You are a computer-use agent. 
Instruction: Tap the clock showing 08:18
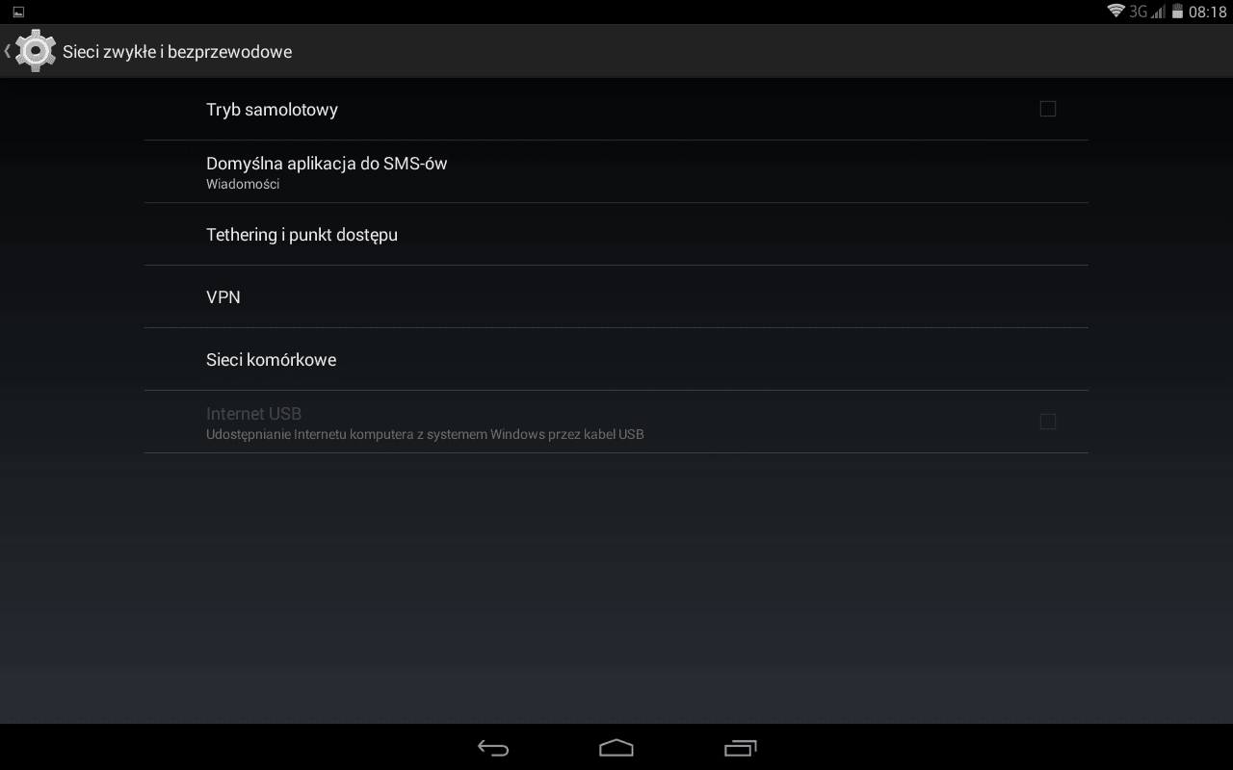click(x=1207, y=12)
